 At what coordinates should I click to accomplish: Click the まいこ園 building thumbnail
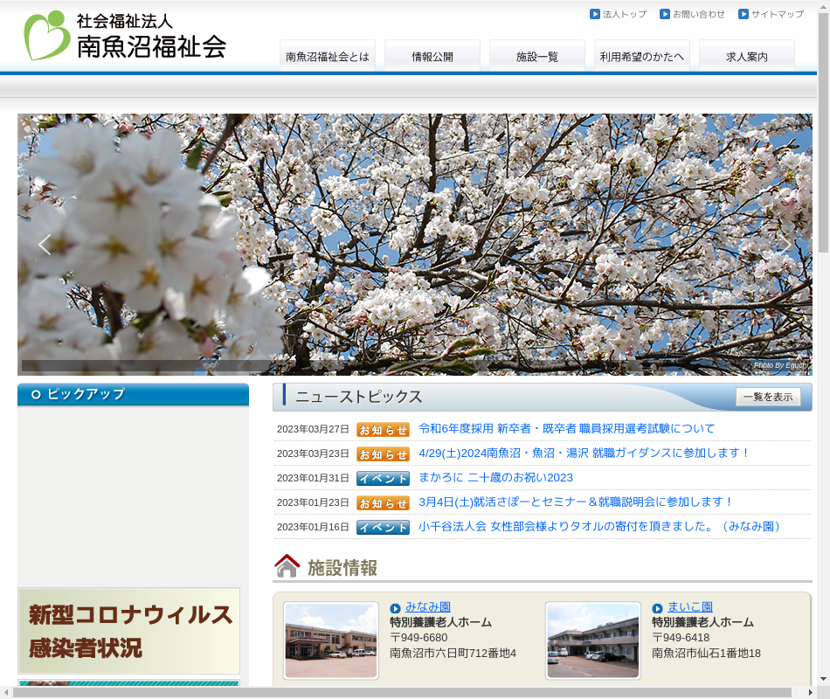click(593, 640)
